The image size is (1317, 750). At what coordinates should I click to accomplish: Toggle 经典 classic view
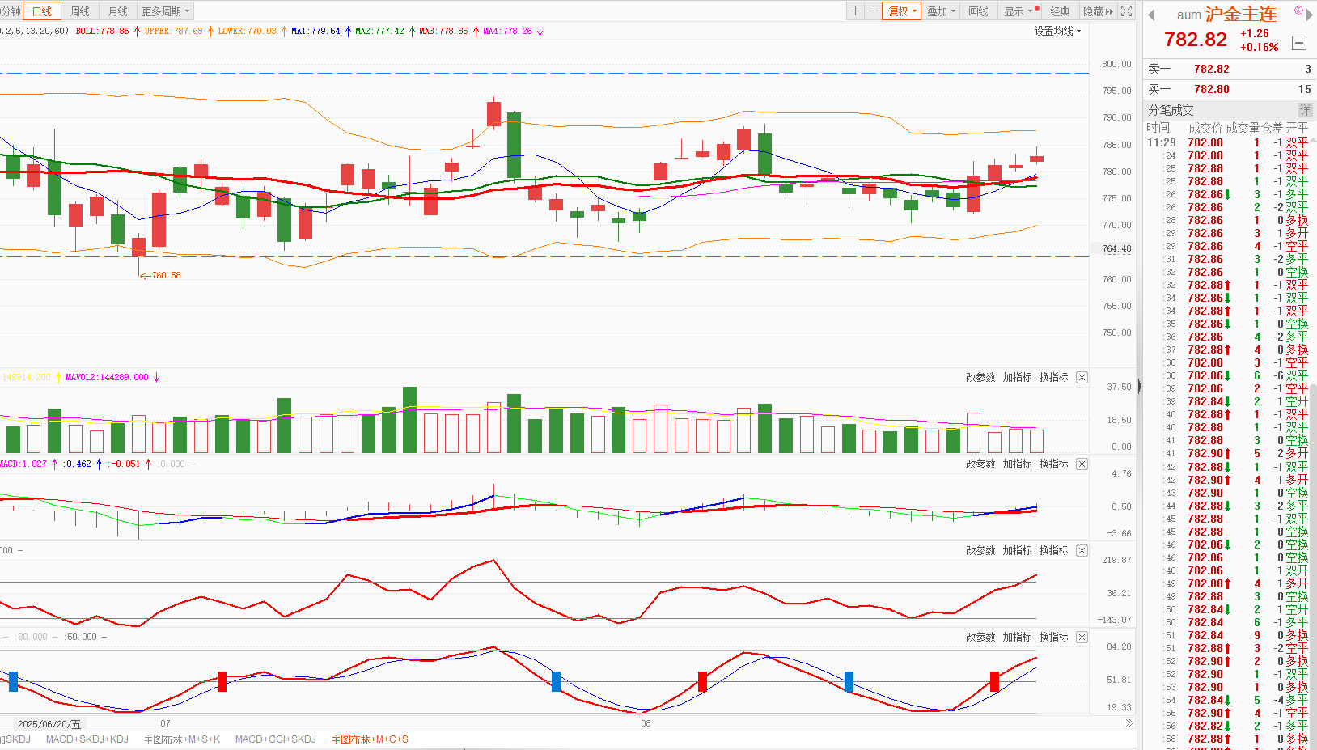1060,11
